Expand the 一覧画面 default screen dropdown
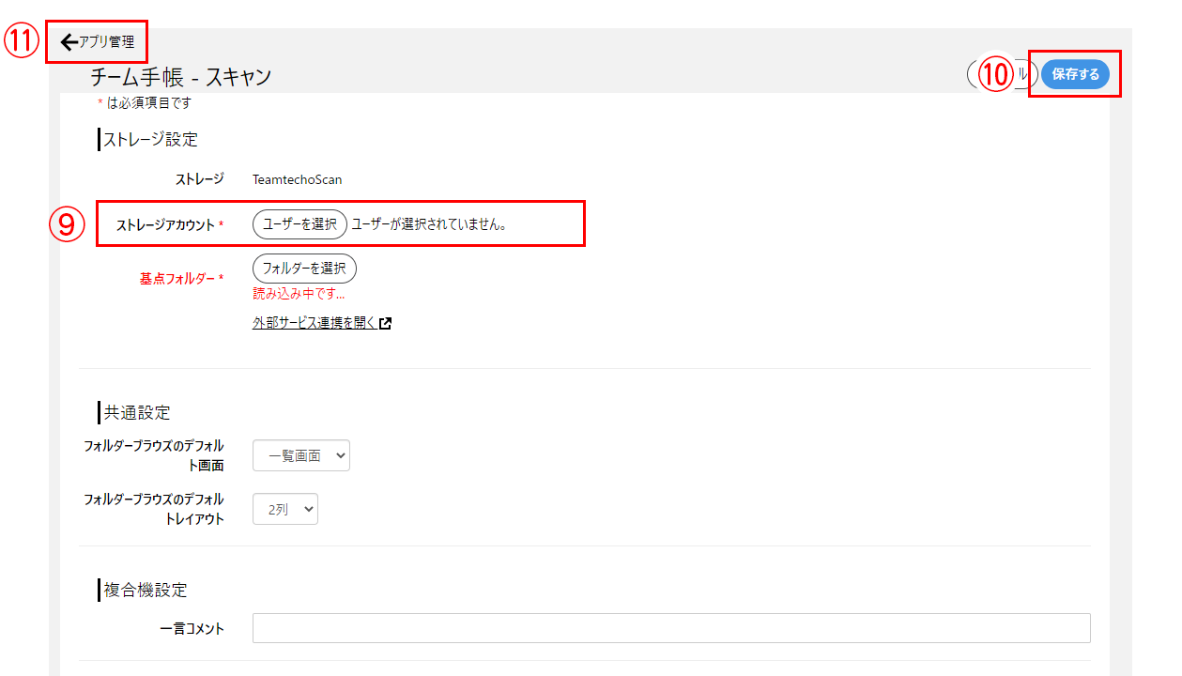 pos(301,455)
